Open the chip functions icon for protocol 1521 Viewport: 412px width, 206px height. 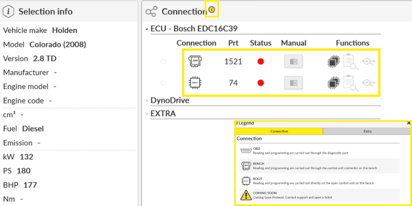point(334,61)
